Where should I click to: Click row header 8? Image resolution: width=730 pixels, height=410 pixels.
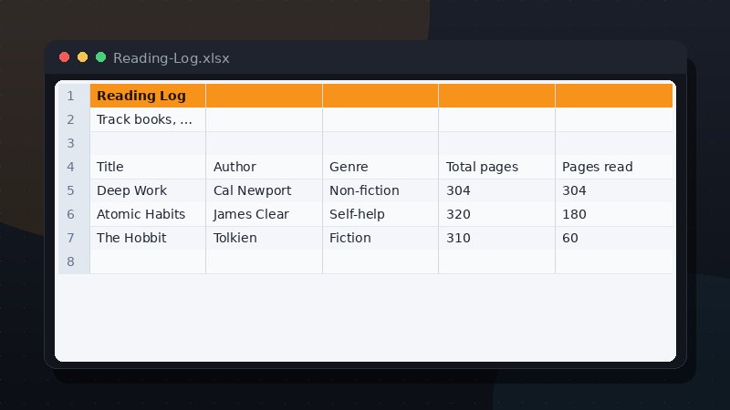[72, 261]
